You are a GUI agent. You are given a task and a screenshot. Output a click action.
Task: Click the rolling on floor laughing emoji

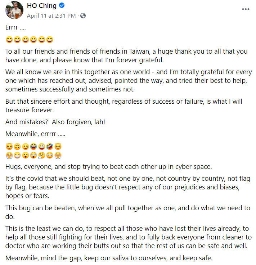(50, 147)
